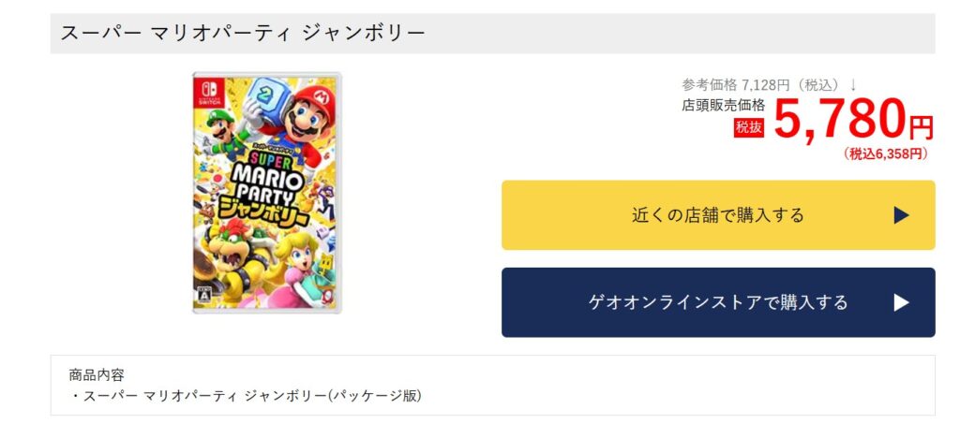Click the スーパー マリオパーティ ジャンボリー title heading
Viewport: 960px width, 438px height.
243,34
